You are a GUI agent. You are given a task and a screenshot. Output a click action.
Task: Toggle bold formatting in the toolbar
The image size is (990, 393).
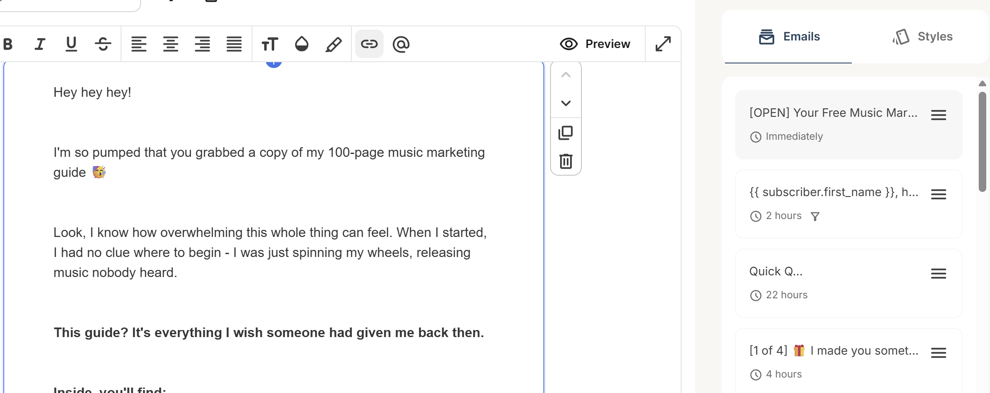click(x=8, y=44)
